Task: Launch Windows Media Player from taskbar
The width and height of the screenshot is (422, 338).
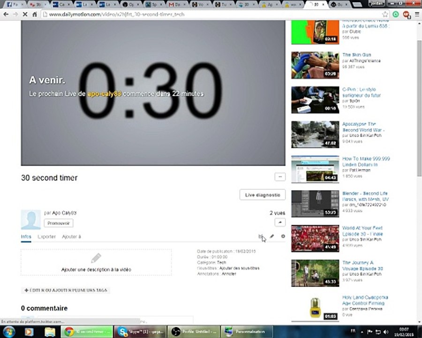Action: coord(29,332)
